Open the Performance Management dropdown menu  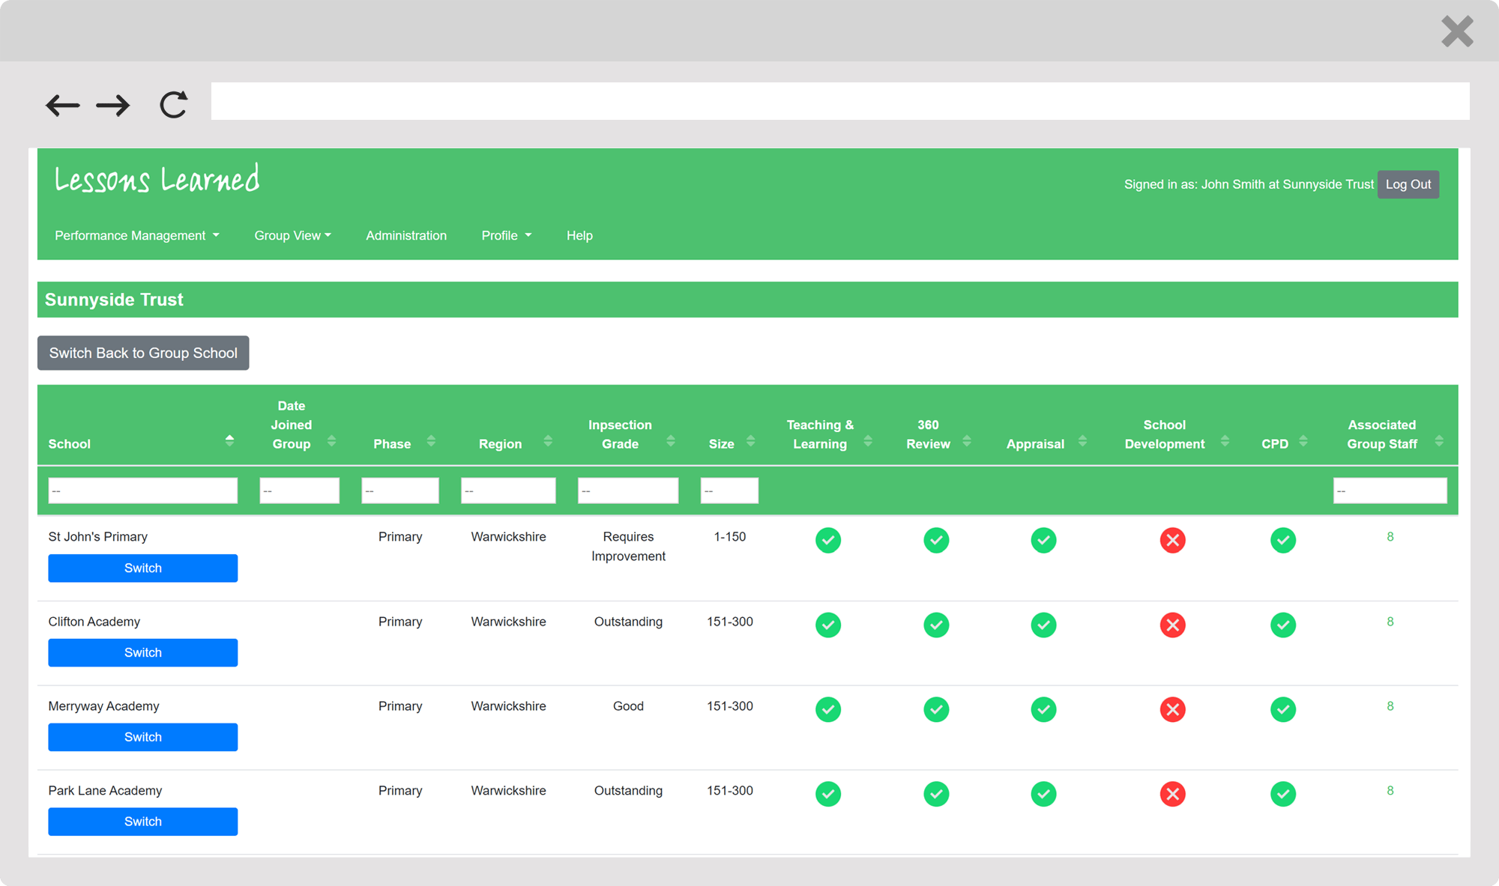137,236
